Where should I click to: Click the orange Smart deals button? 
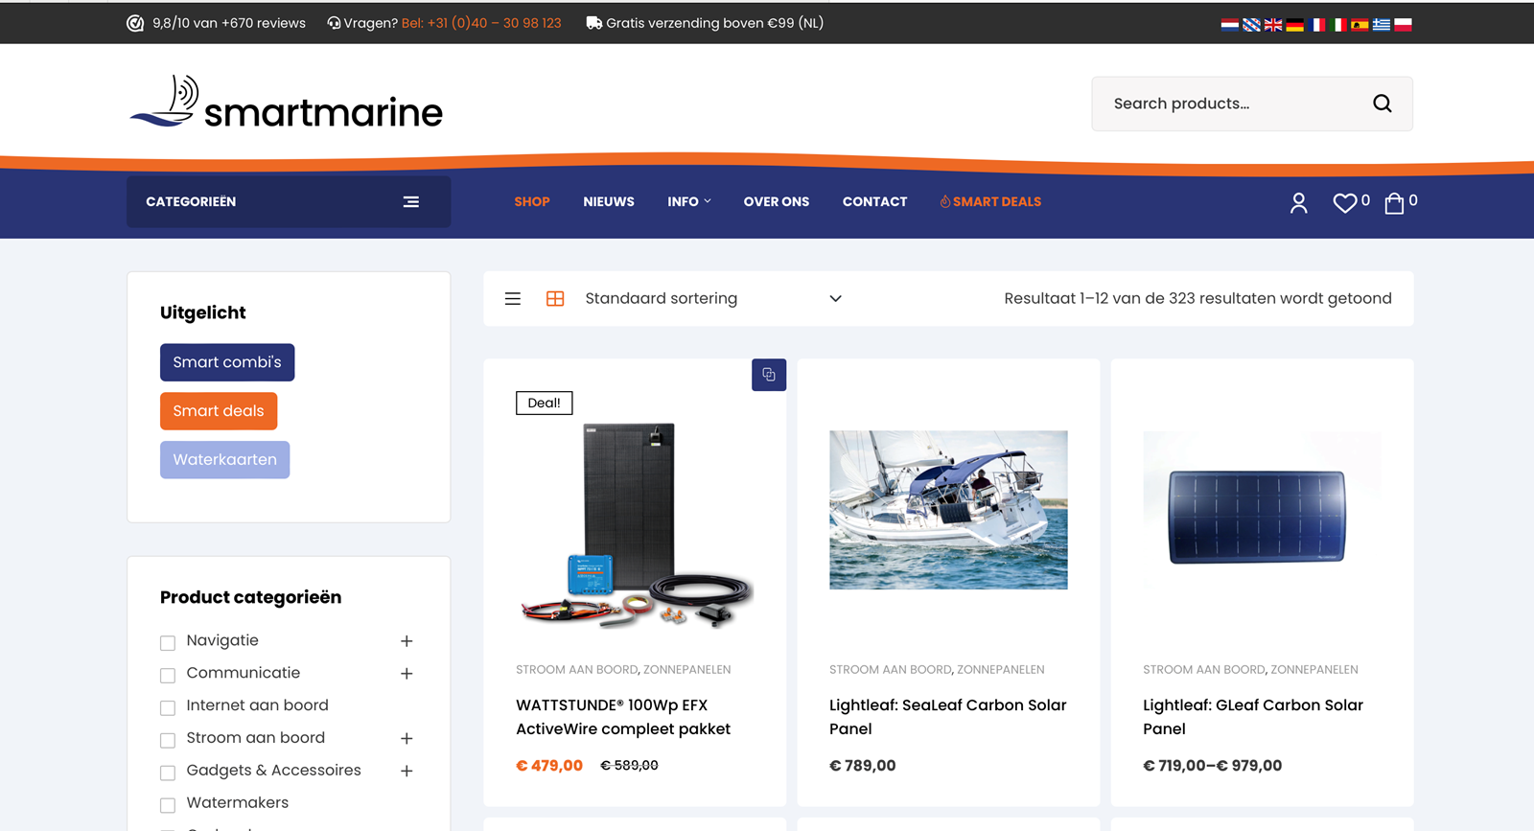point(219,411)
